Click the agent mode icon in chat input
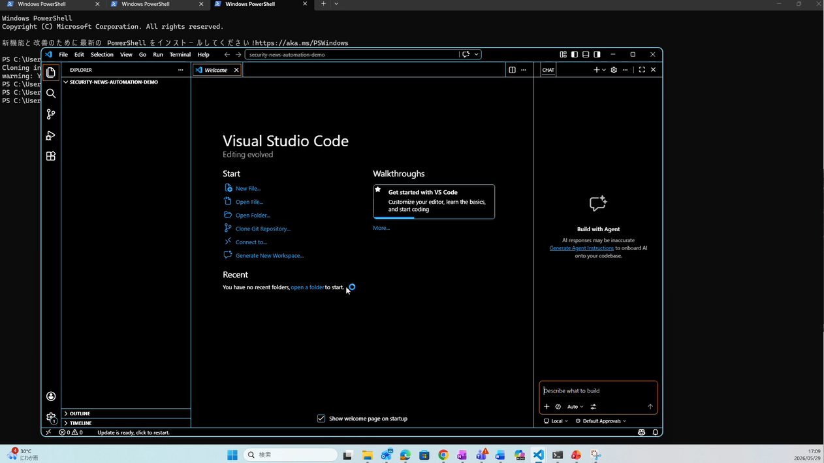This screenshot has width=824, height=463. (558, 407)
